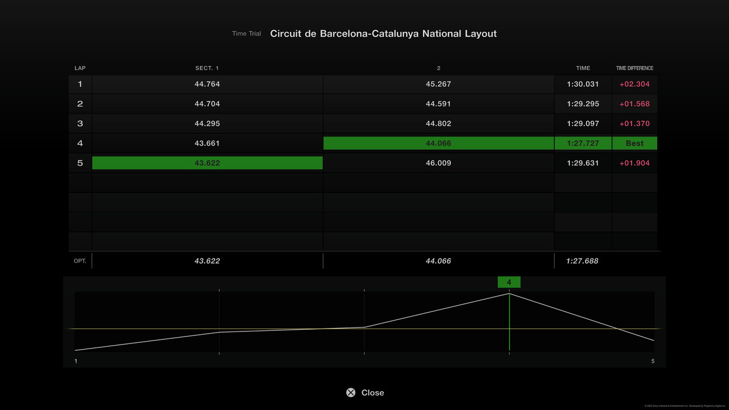
Task: Click time difference +01.370
Action: 634,124
